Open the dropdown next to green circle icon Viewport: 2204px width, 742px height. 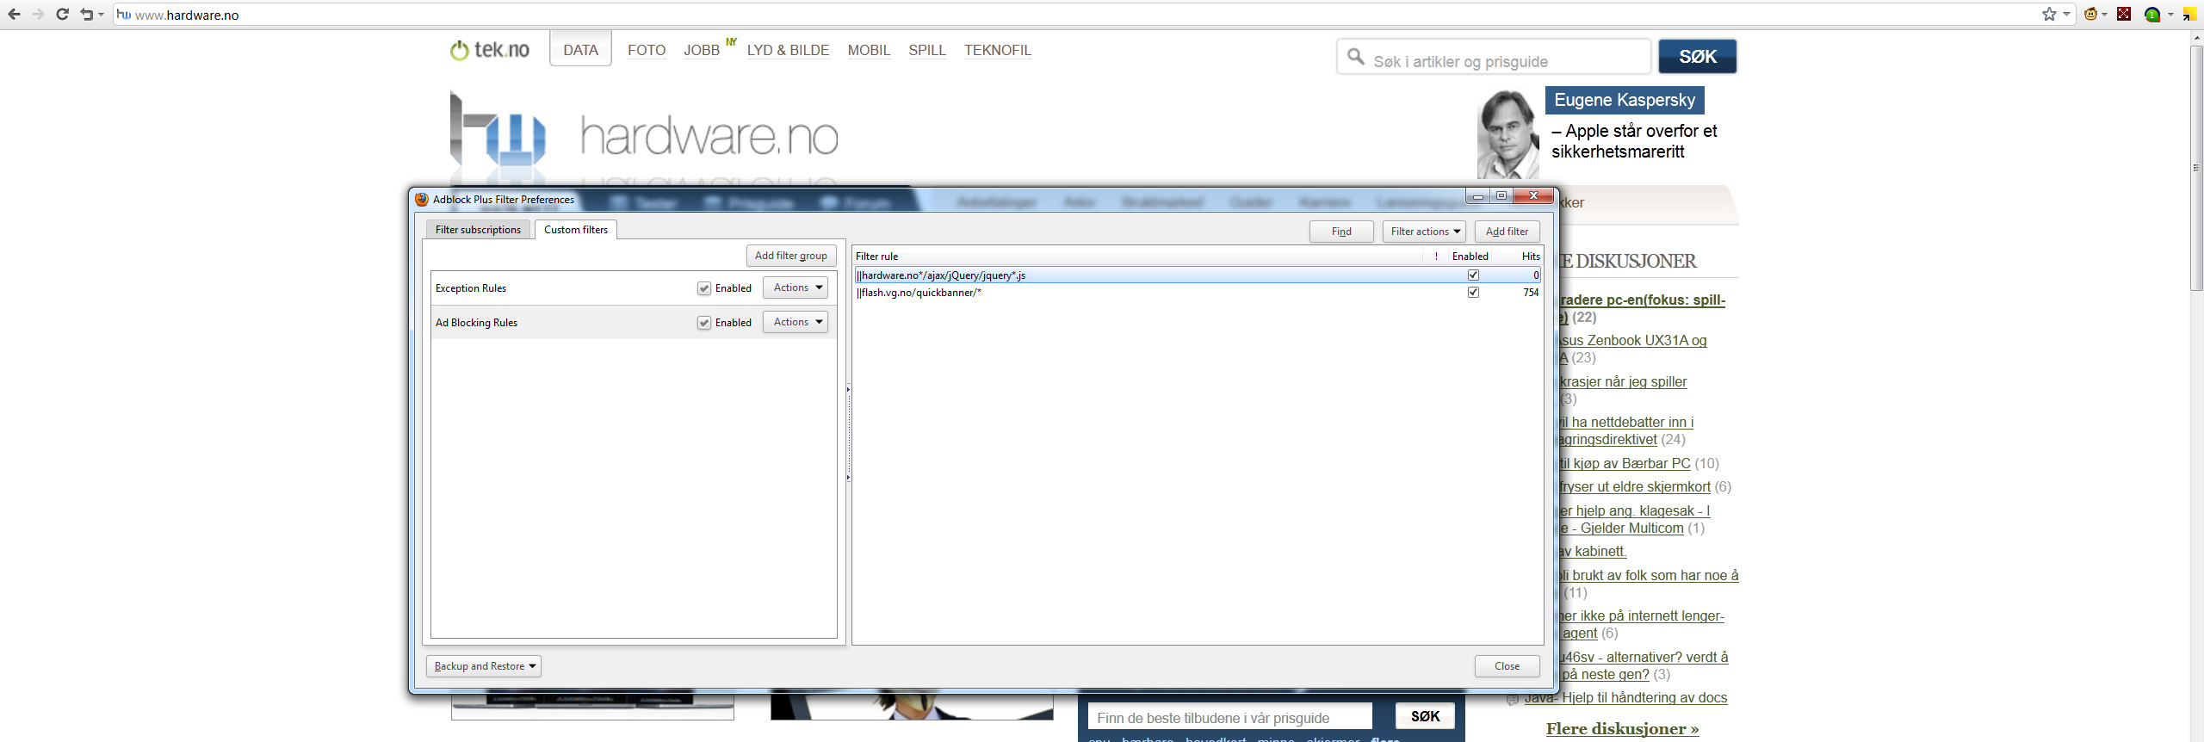[2170, 15]
